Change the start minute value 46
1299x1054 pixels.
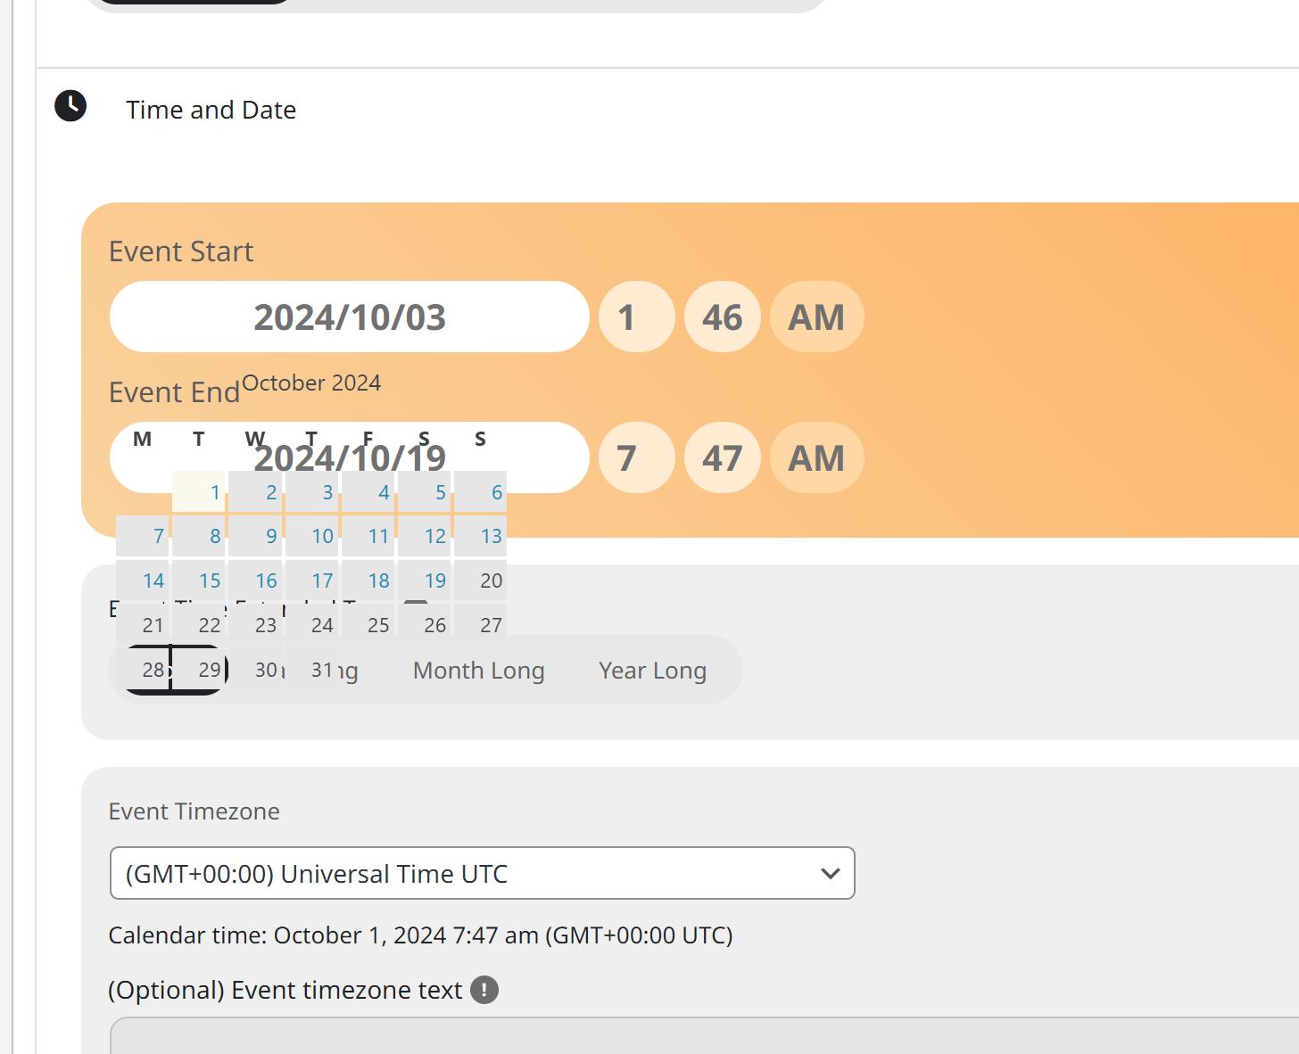(x=723, y=317)
